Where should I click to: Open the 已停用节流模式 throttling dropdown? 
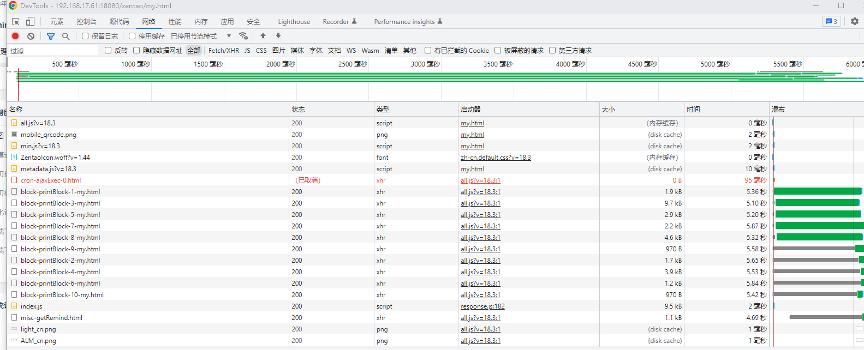[x=200, y=36]
